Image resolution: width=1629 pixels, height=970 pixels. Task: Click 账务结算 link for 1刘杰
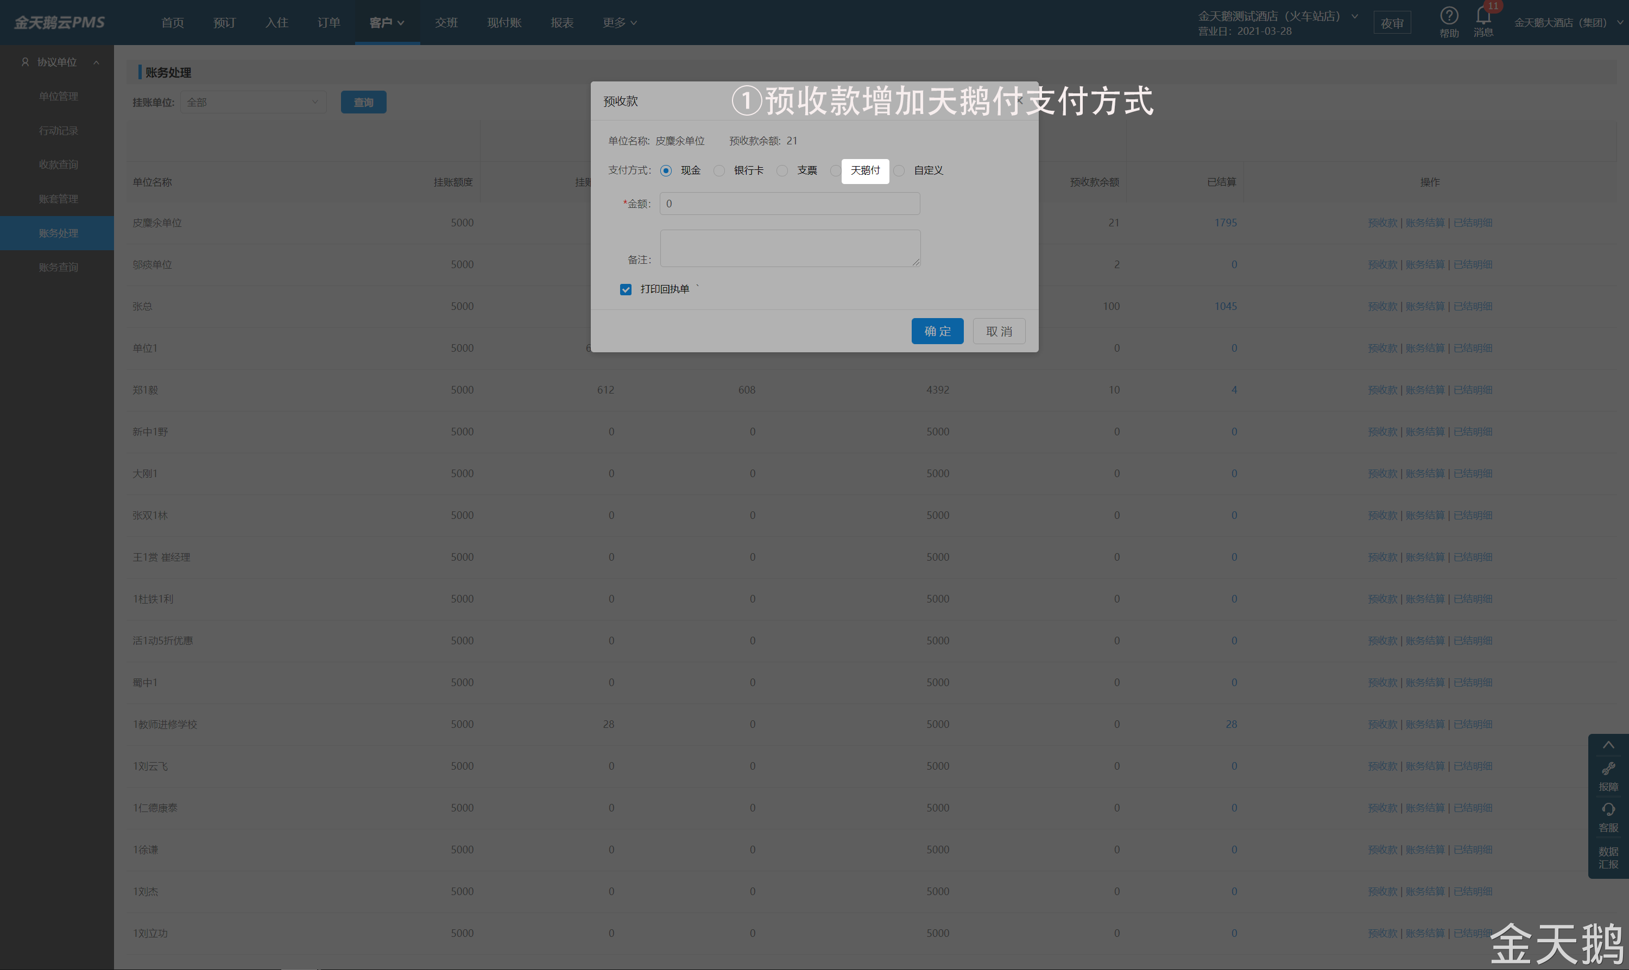tap(1425, 891)
